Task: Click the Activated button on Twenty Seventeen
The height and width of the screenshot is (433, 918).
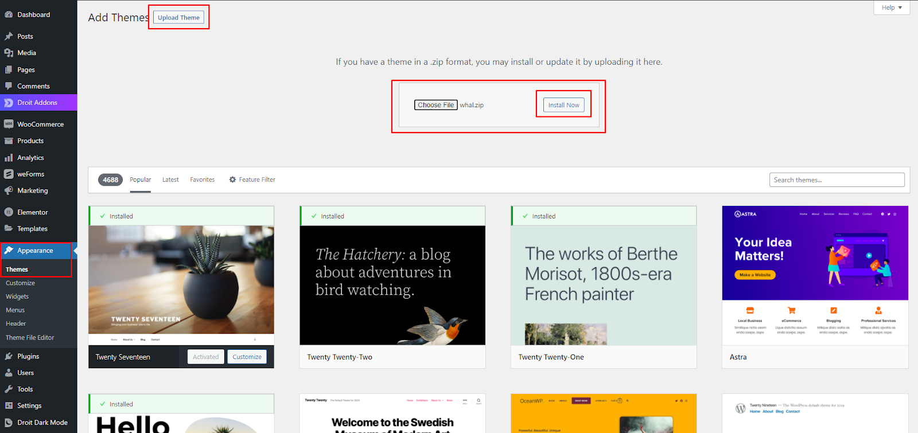Action: (206, 357)
